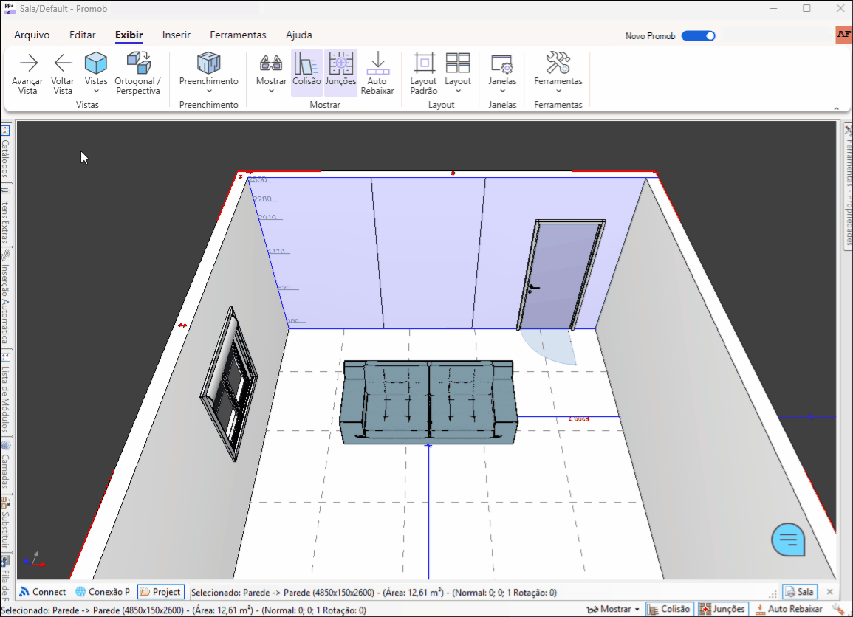This screenshot has height=617, width=853.
Task: Open the Camadas sidebar panel
Action: 6,466
